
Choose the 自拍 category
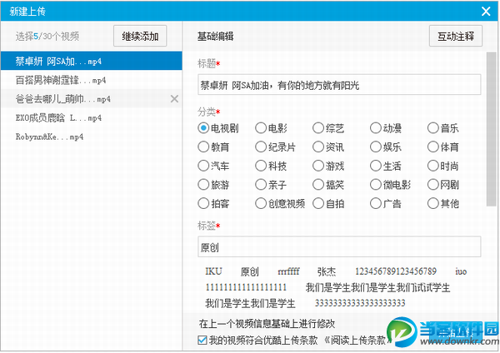pos(328,203)
